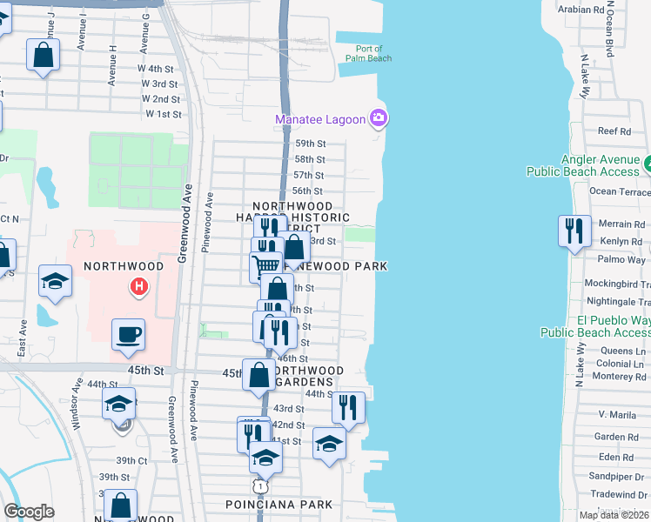Select the restaurant marker near 44th St waterfront
The image size is (651, 522).
[348, 410]
